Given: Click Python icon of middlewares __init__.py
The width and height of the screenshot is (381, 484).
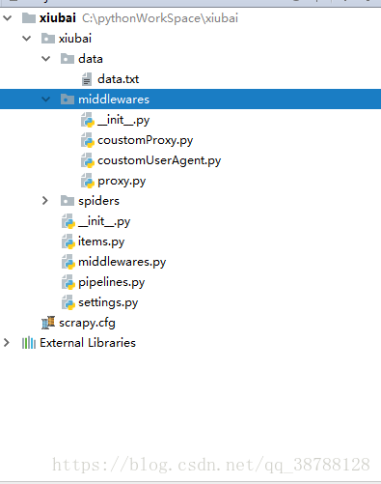Looking at the screenshot, I should pyautogui.click(x=88, y=120).
